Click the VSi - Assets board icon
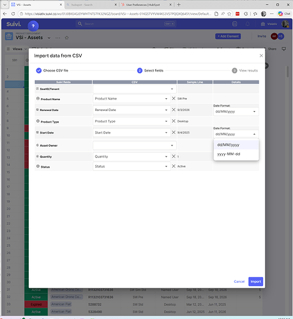 pyautogui.click(x=9, y=36)
